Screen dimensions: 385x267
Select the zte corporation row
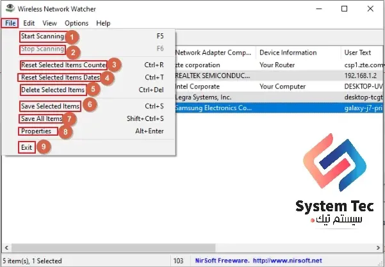tap(279, 65)
